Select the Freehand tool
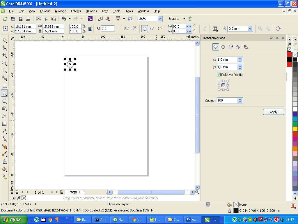The width and height of the screenshot is (298, 224). pyautogui.click(x=5, y=71)
